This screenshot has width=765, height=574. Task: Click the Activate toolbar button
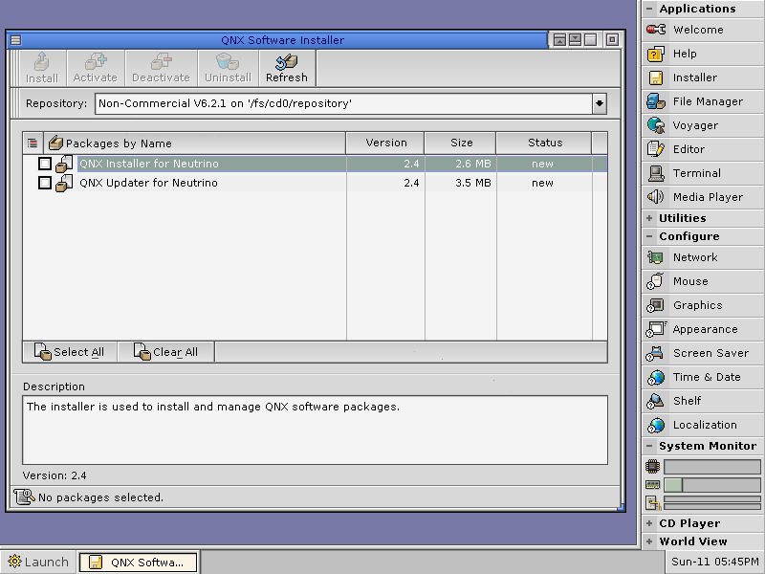pos(95,68)
